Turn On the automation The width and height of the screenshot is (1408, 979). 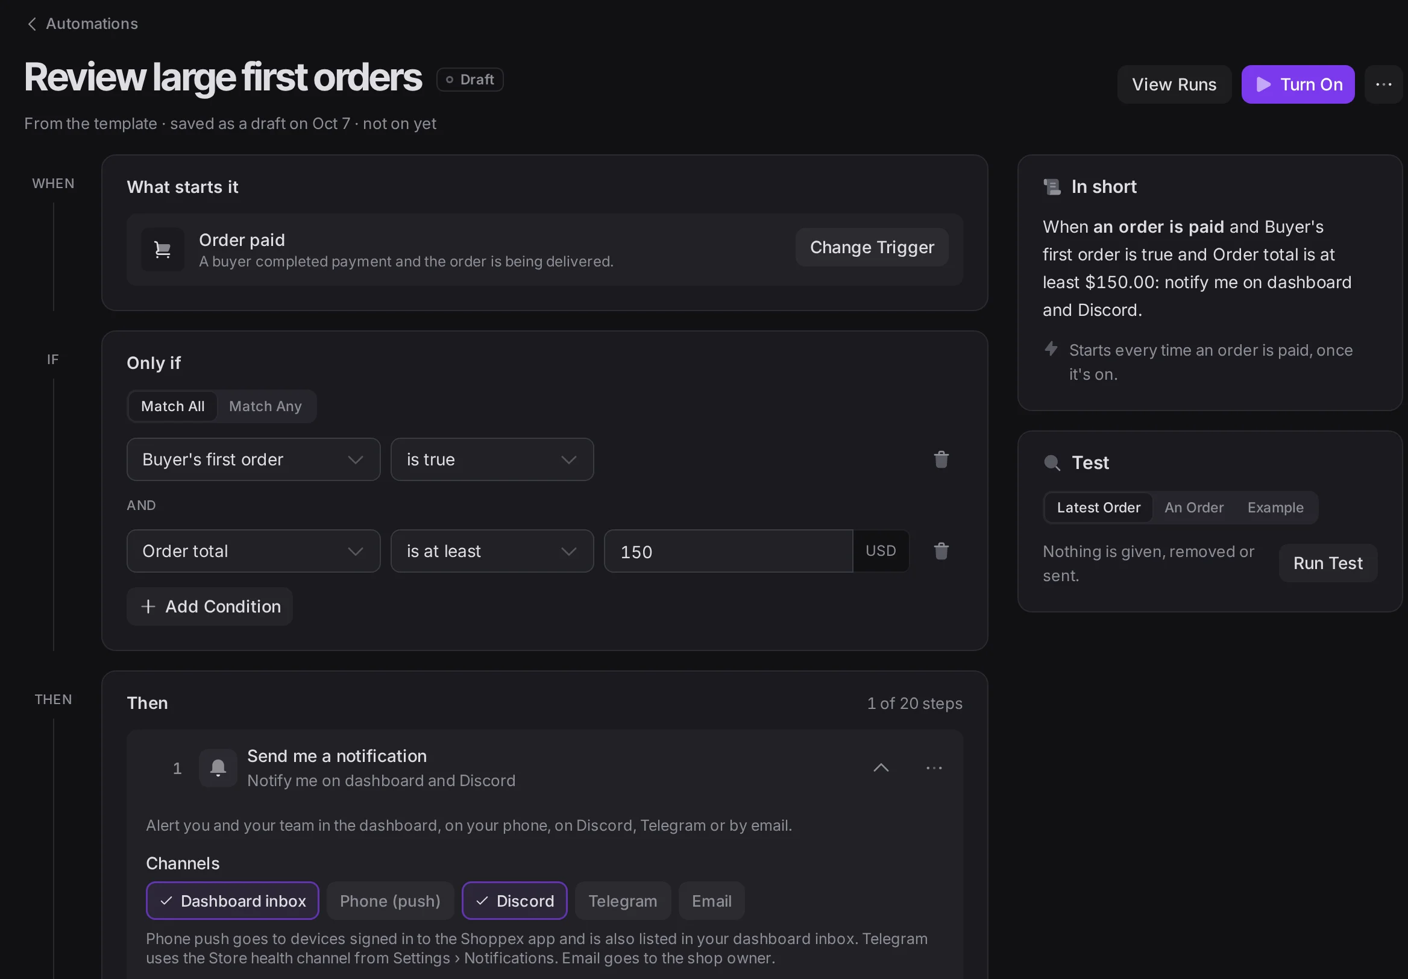coord(1298,84)
